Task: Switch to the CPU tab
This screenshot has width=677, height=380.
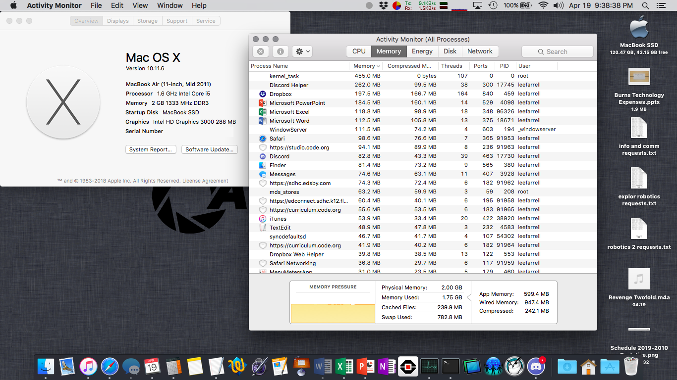Action: (x=359, y=51)
